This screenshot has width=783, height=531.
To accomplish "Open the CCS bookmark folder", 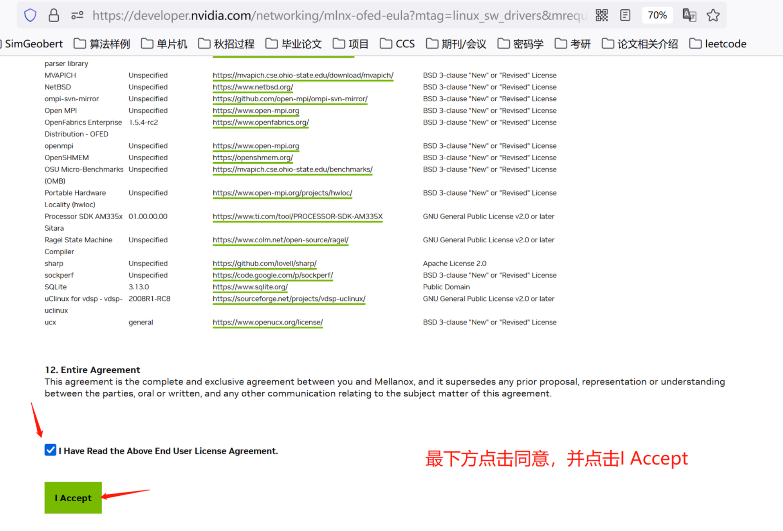I will [x=397, y=44].
